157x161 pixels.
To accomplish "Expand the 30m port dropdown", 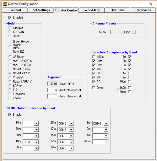I will [x=36, y=148].
